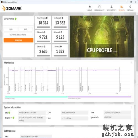Click info icon next to 2 threads

45,47
